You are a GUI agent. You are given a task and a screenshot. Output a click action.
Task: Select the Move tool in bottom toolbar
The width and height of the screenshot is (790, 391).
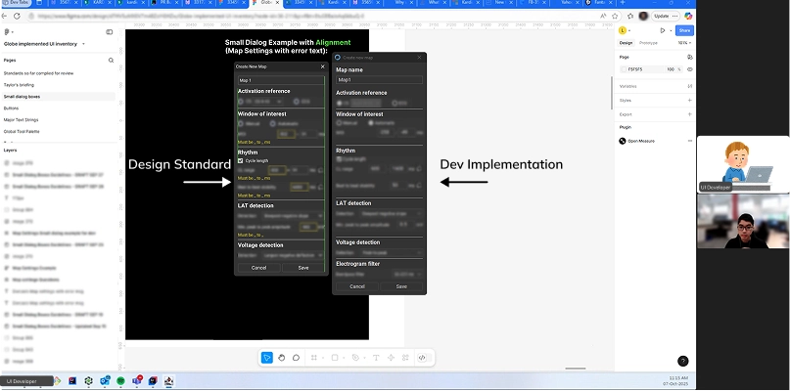pyautogui.click(x=267, y=358)
